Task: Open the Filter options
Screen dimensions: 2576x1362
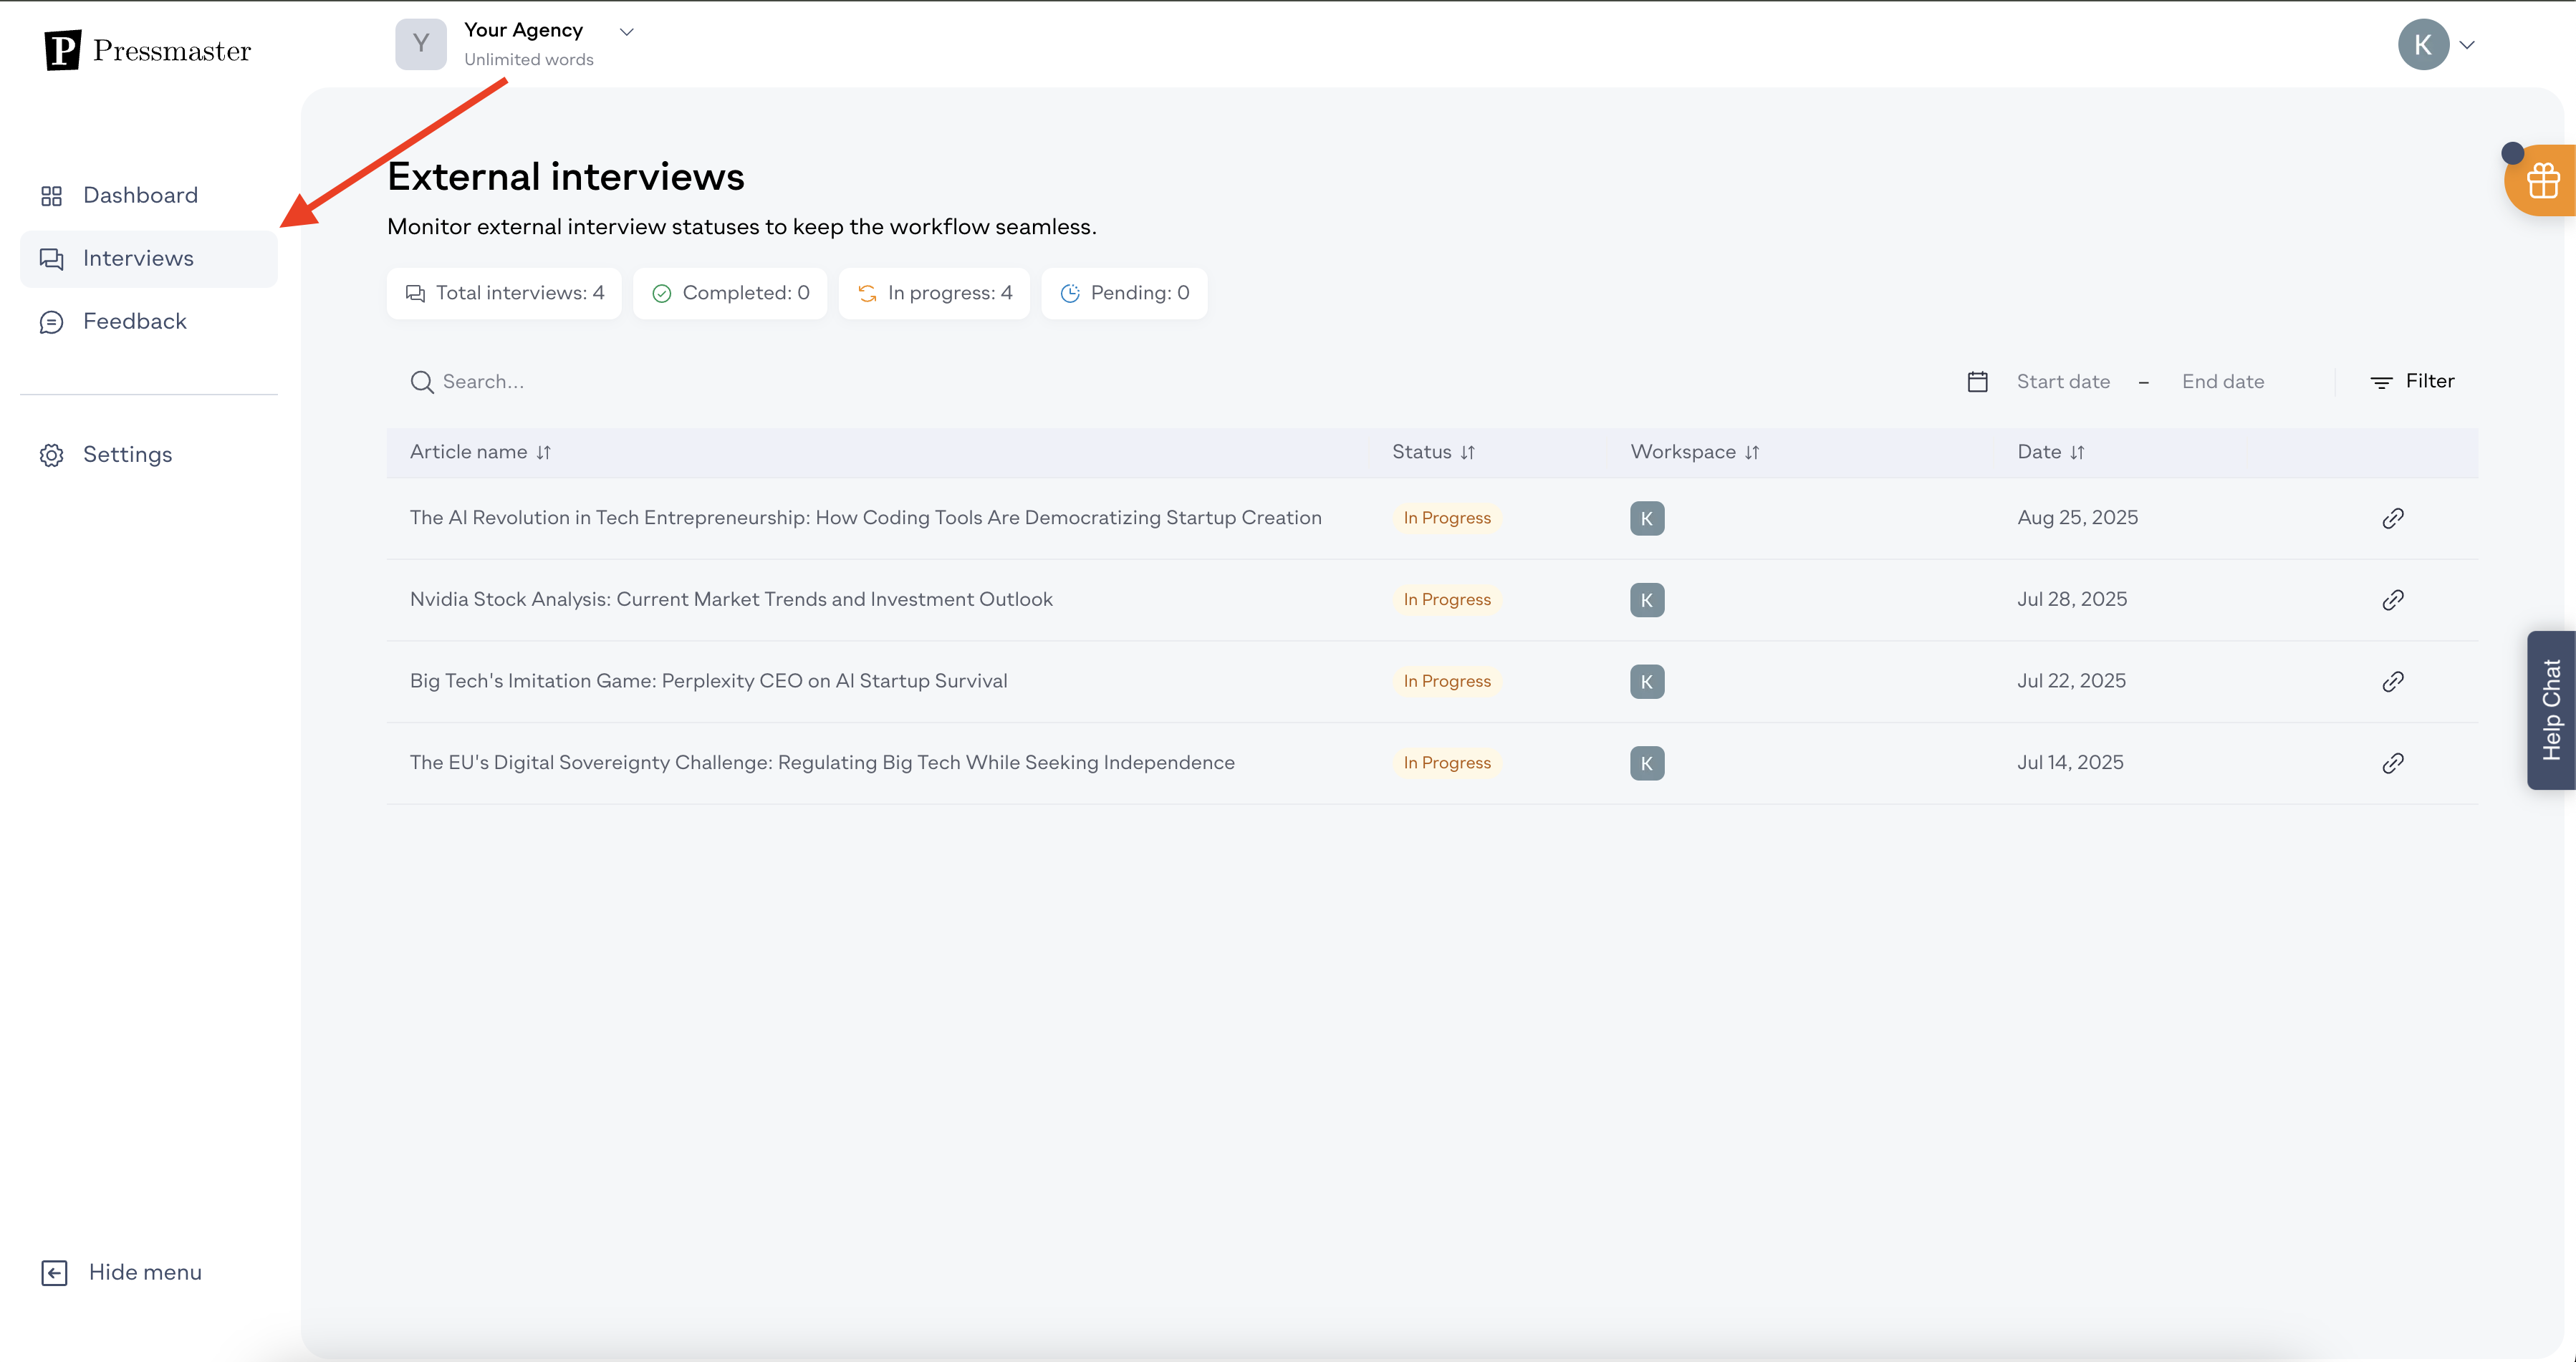Action: [2412, 381]
